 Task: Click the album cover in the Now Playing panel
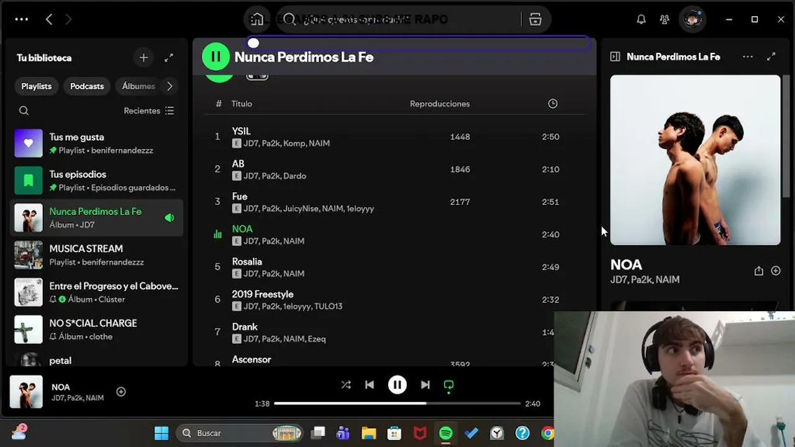[x=695, y=160]
